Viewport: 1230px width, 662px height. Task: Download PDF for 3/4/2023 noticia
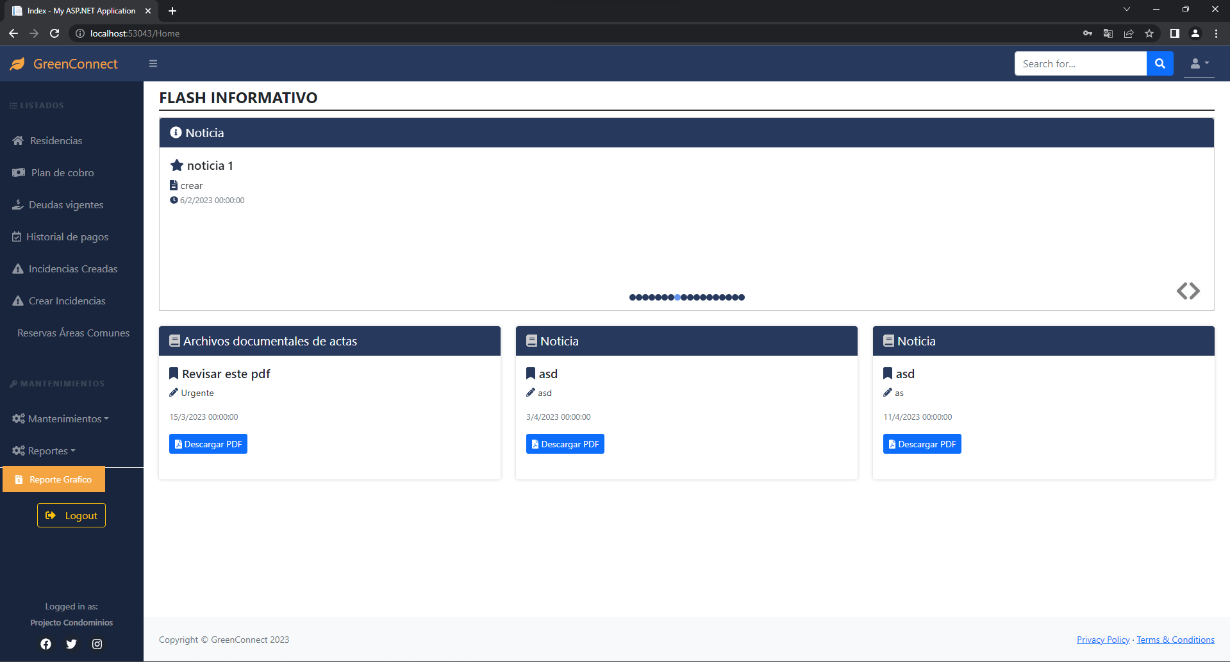(565, 444)
